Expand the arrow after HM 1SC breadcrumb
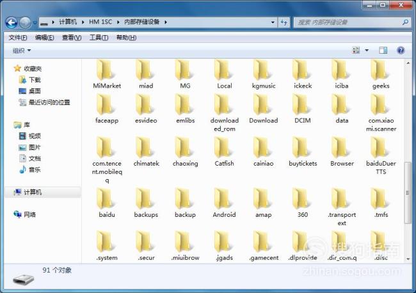 tap(118, 22)
